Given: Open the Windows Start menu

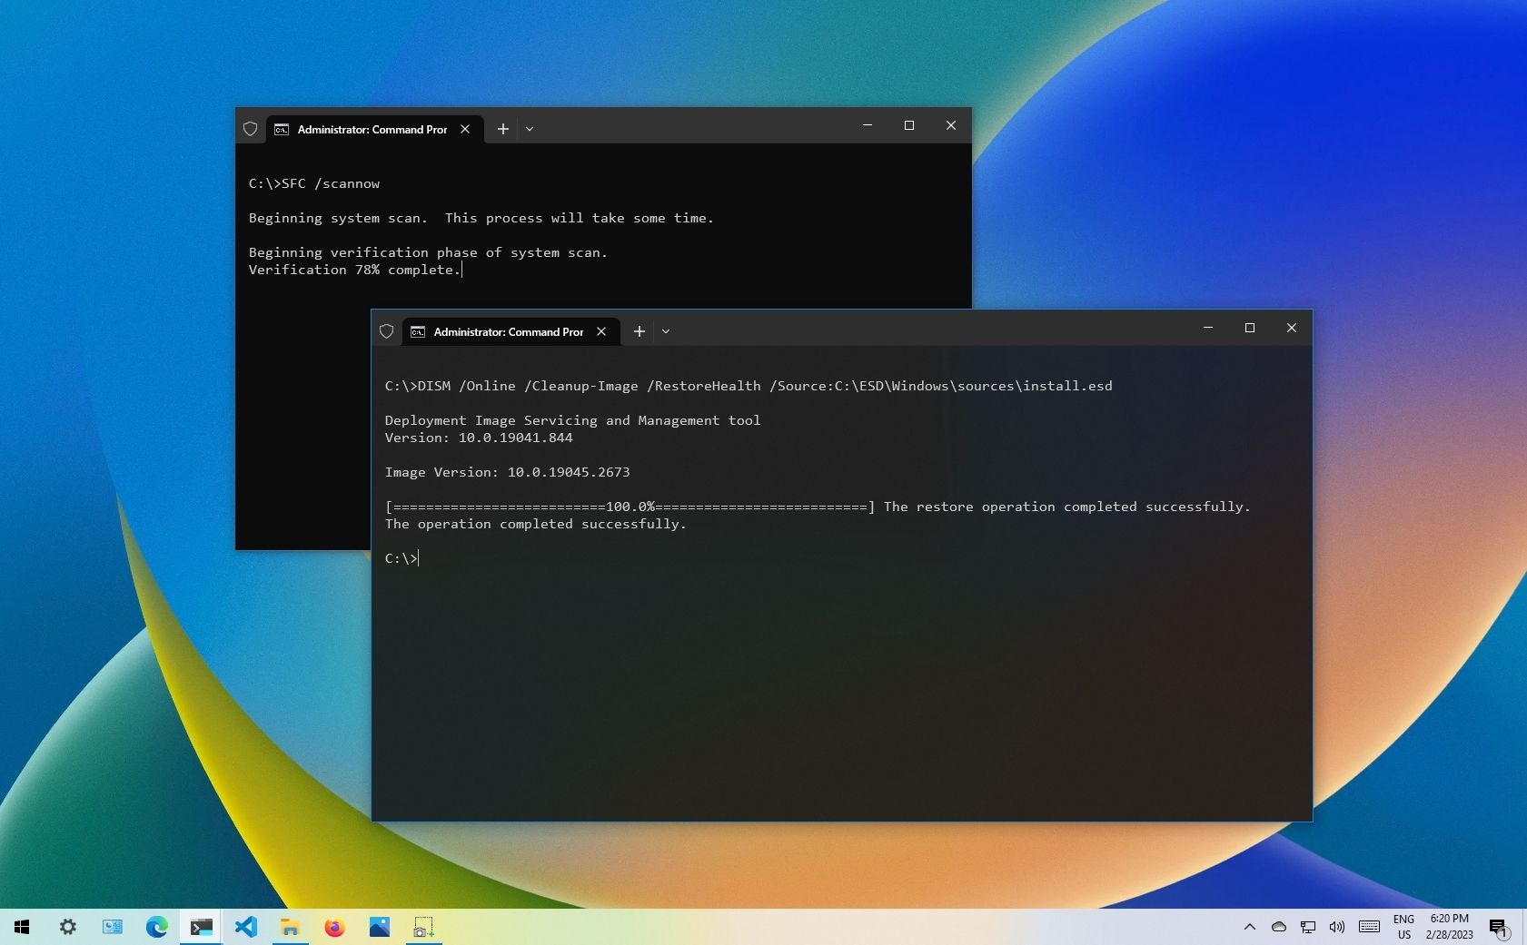Looking at the screenshot, I should 22,927.
